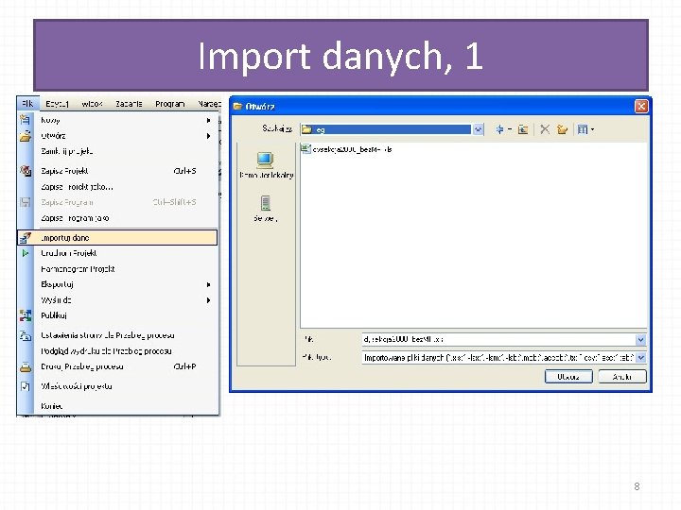The width and height of the screenshot is (681, 510).
Task: Click the Zapisz Program disk icon
Action: point(26,202)
